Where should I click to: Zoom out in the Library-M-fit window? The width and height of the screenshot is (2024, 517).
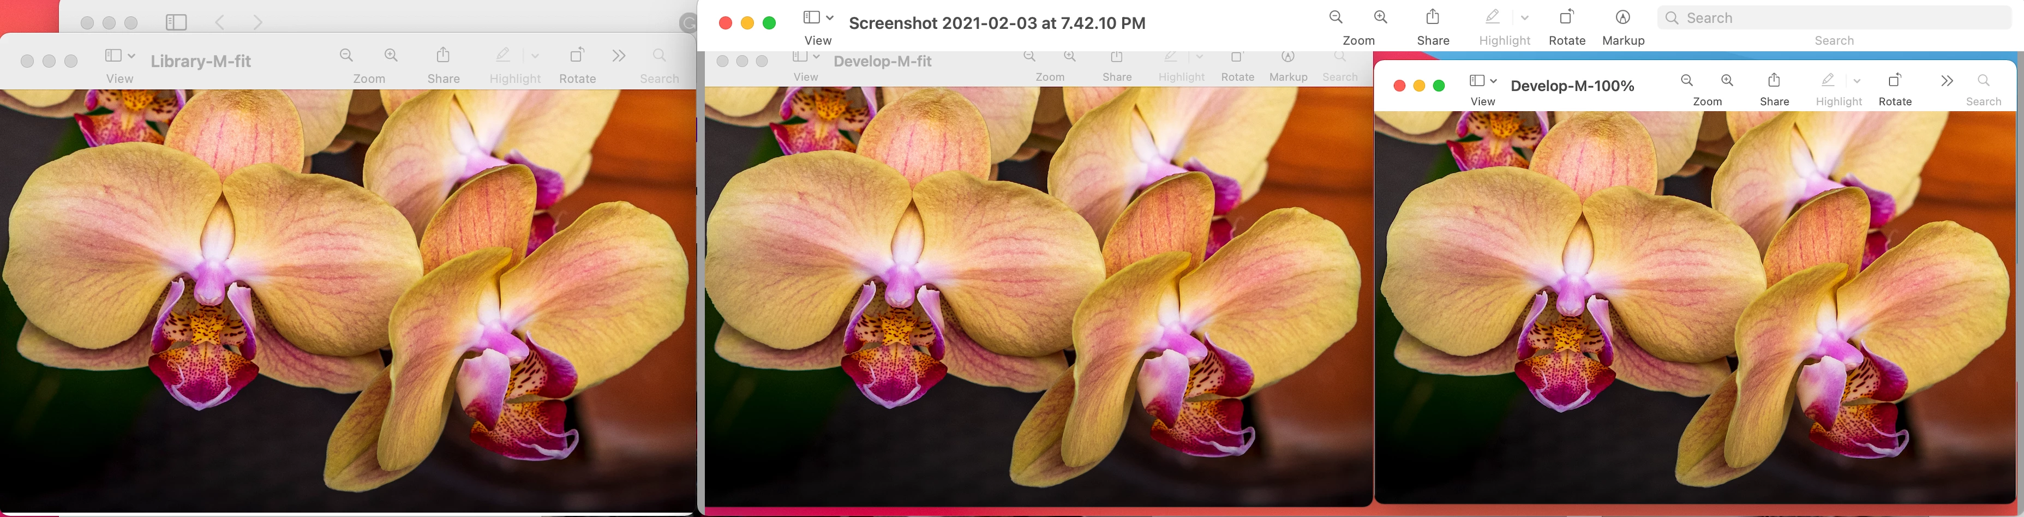[346, 55]
